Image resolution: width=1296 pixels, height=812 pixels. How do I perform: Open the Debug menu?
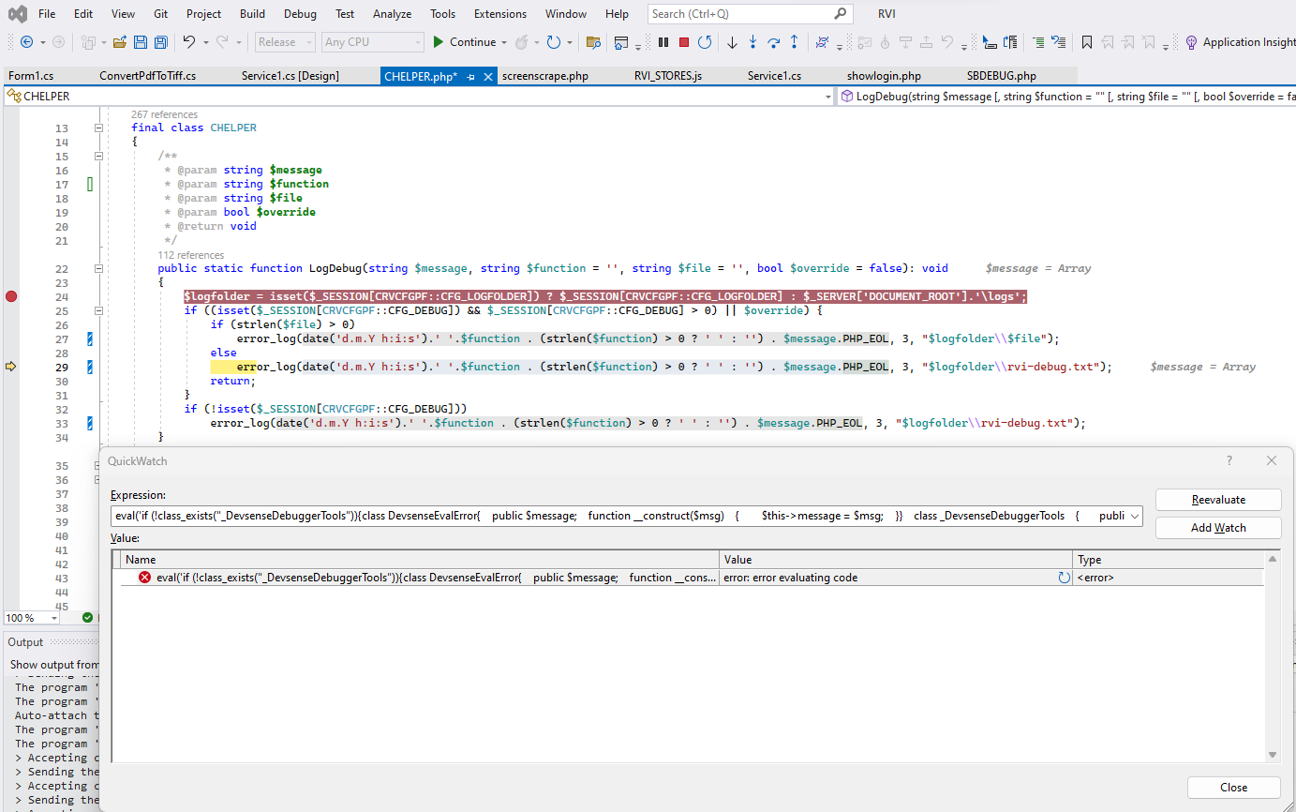[300, 14]
